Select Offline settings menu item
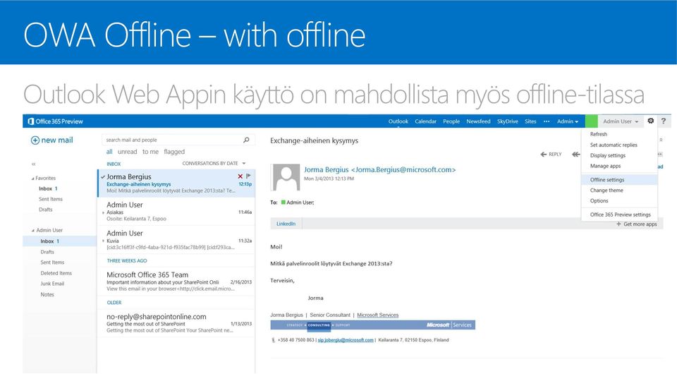This screenshot has width=677, height=374. [x=620, y=180]
